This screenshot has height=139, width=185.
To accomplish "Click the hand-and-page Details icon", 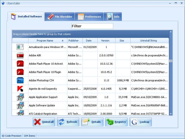I will click(86, 122).
